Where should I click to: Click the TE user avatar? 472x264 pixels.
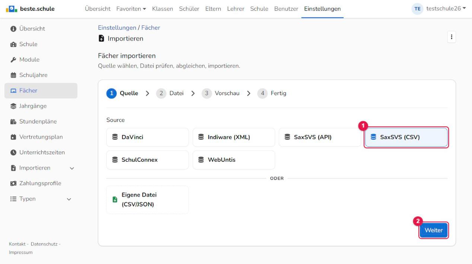(x=417, y=9)
